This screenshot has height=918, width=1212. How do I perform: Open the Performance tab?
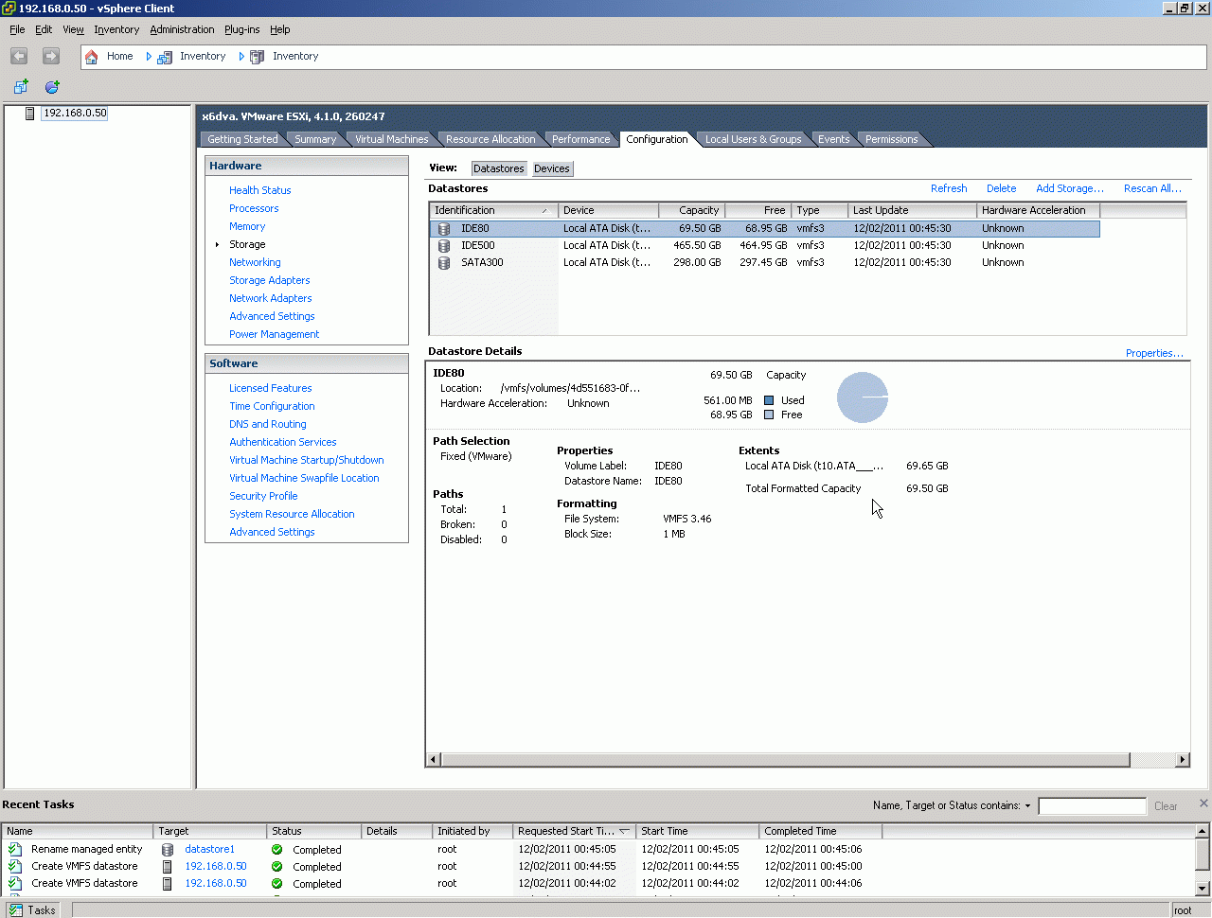pyautogui.click(x=580, y=139)
